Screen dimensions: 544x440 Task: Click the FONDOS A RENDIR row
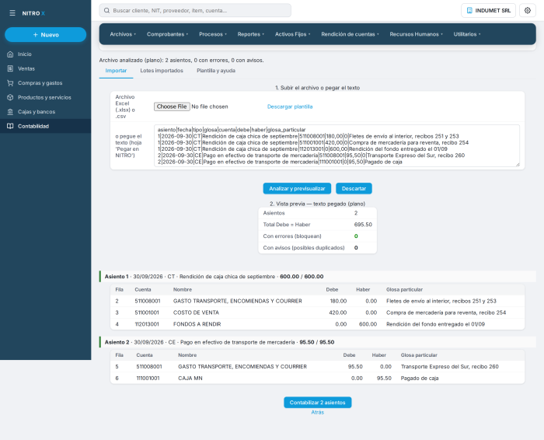317,324
